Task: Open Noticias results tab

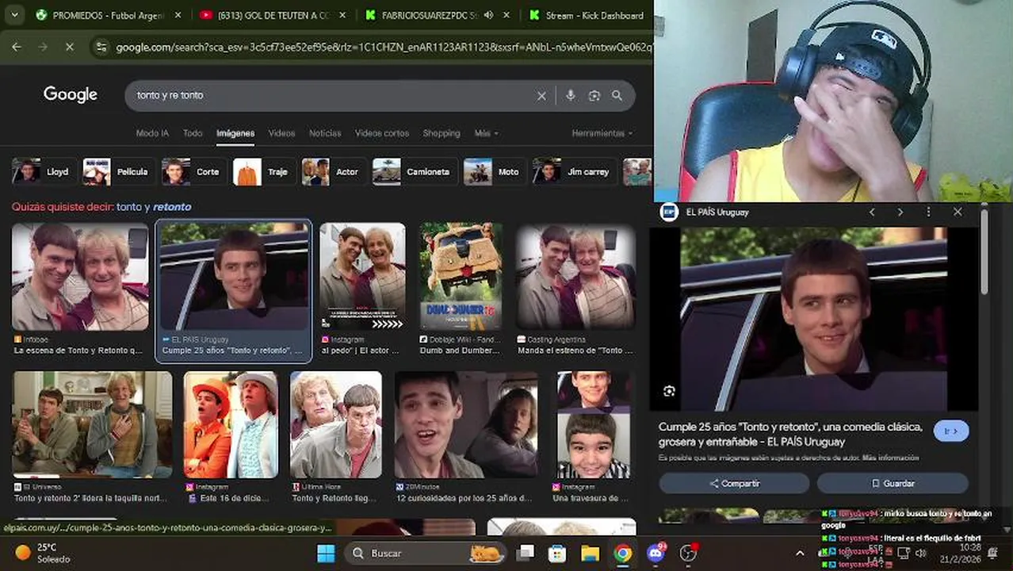Action: coord(325,133)
